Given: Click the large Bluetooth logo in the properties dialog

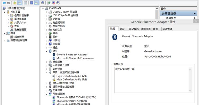Looking at the screenshot, I should pyautogui.click(x=115, y=37).
